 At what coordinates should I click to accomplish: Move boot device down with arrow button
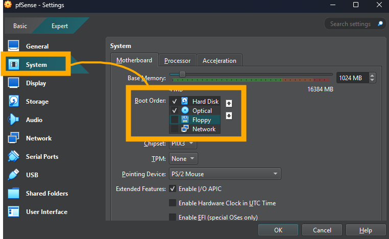coord(229,115)
